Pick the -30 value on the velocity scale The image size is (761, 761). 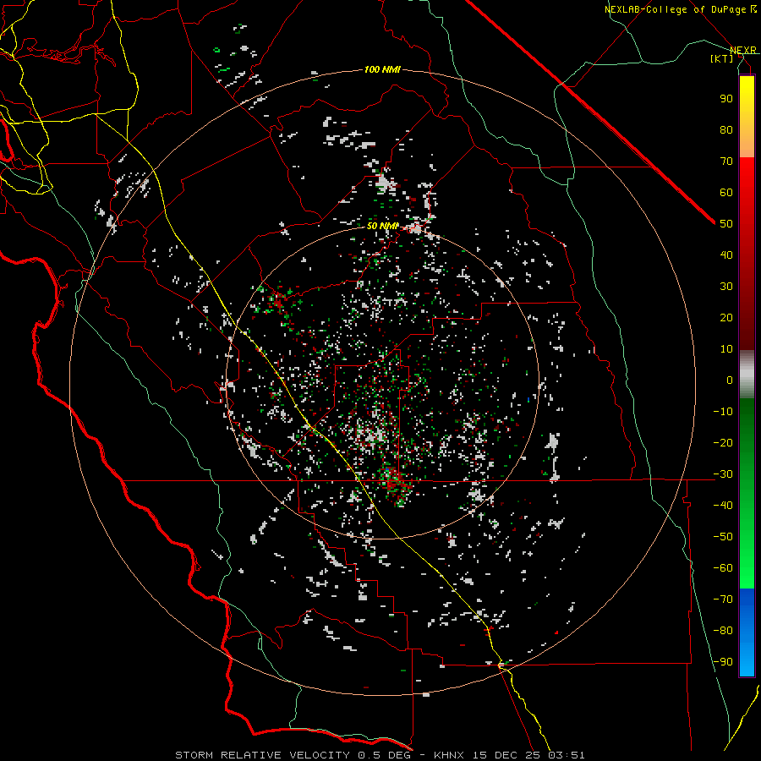723,474
